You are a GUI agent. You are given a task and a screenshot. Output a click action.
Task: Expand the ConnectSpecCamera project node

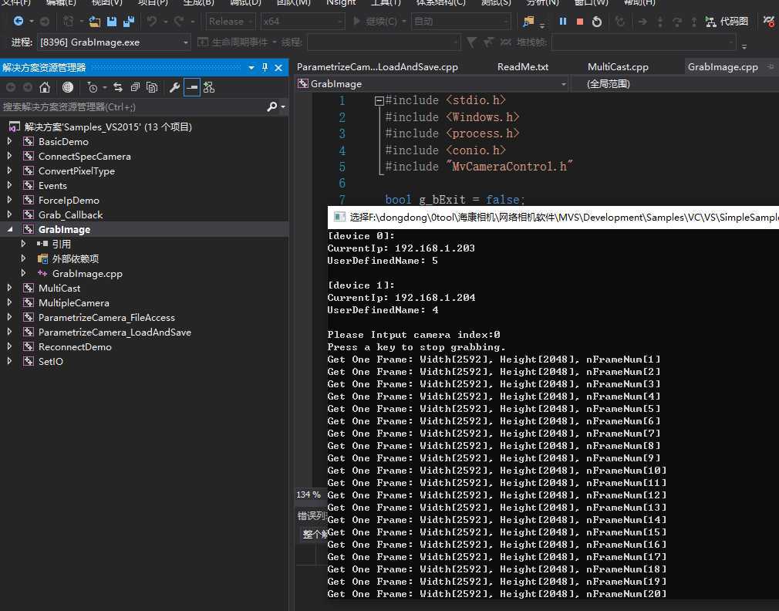pos(9,156)
